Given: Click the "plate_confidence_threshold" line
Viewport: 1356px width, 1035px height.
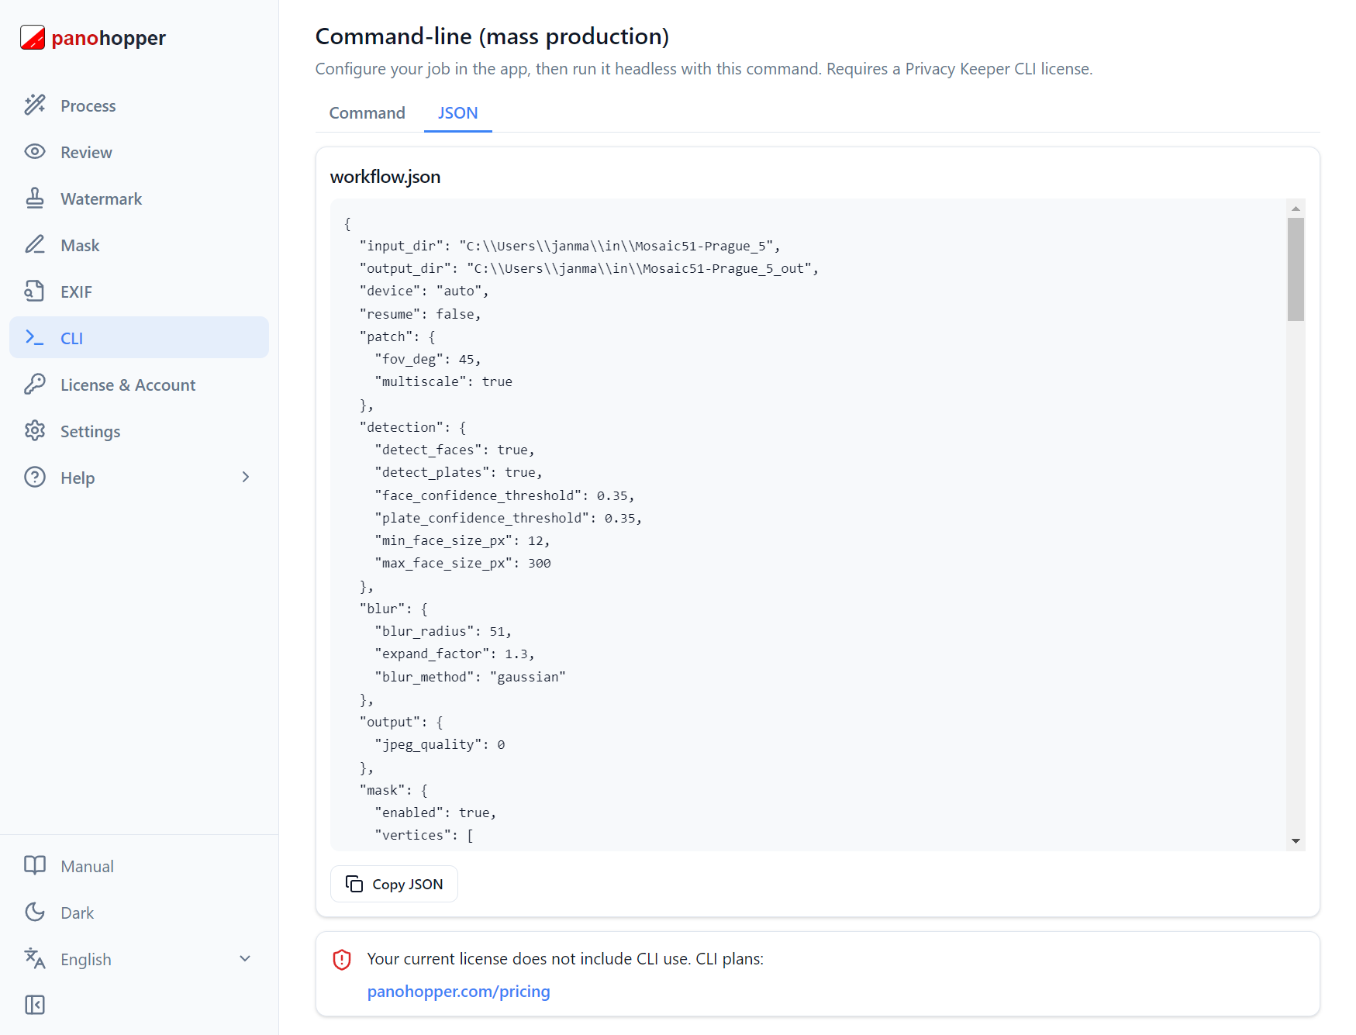Looking at the screenshot, I should 509,518.
